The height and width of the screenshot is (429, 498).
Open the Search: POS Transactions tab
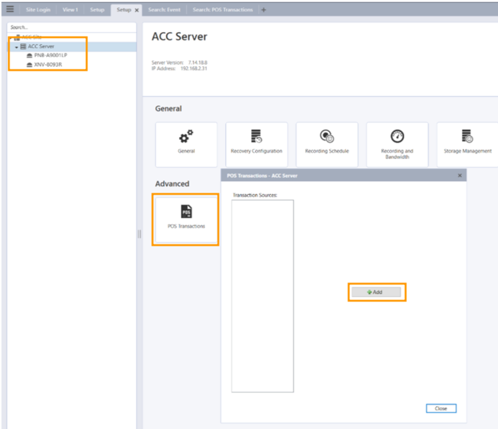pyautogui.click(x=222, y=10)
